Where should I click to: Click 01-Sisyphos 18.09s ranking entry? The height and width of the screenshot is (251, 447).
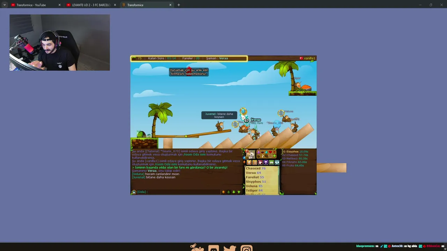(x=295, y=152)
